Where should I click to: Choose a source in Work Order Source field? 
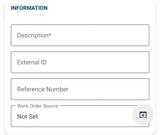tap(80, 116)
